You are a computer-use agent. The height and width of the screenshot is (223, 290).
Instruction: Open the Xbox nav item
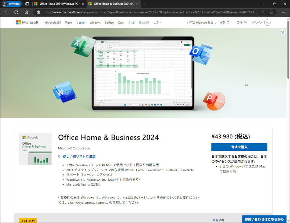[121, 22]
